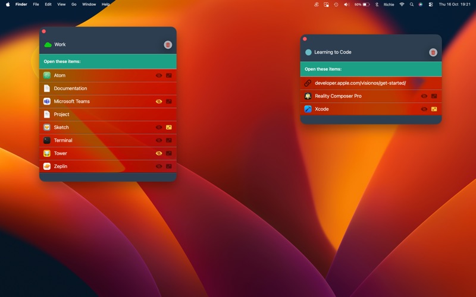The width and height of the screenshot is (476, 297).
Task: Toggle the eye visibility for Tower
Action: 159,153
